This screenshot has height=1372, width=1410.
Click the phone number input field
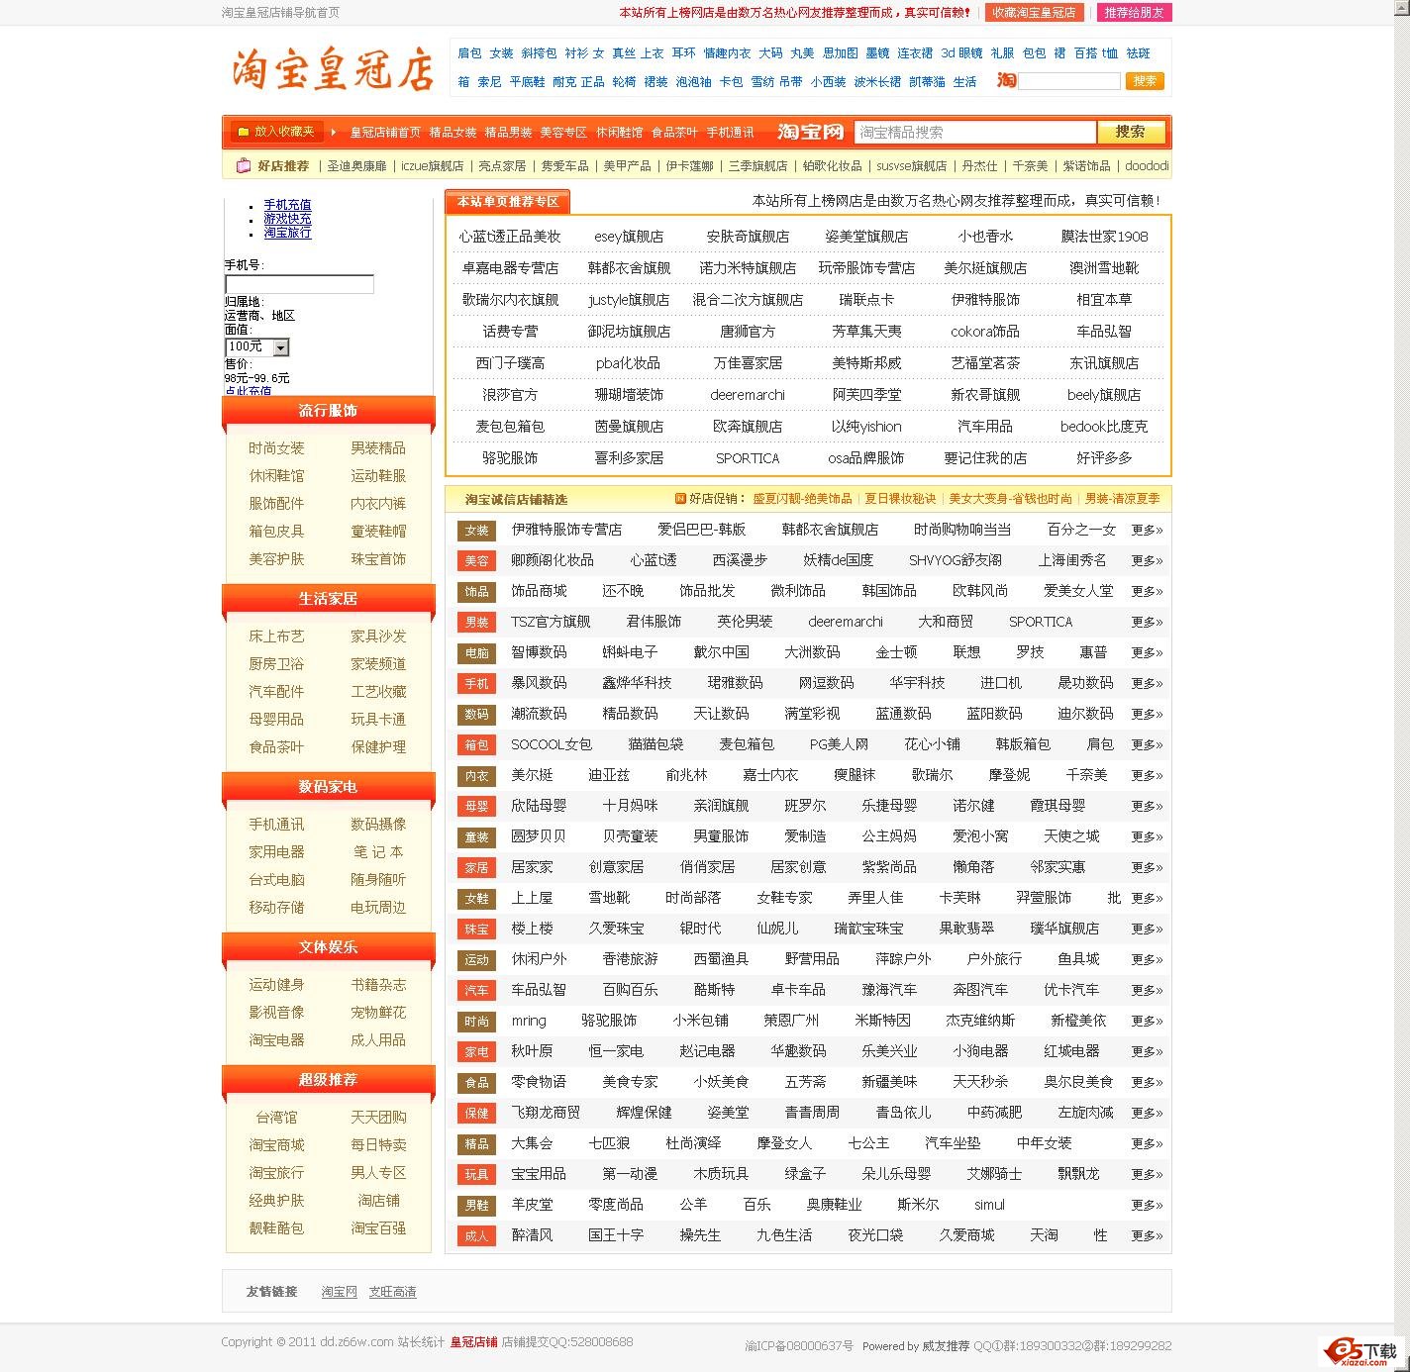pos(299,283)
